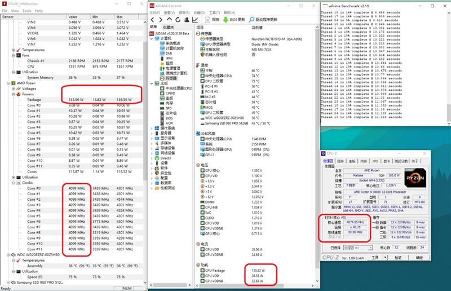Image resolution: width=451 pixels, height=291 pixels.
Task: Click Value column header in HWMonitor
Action: (x=78, y=17)
